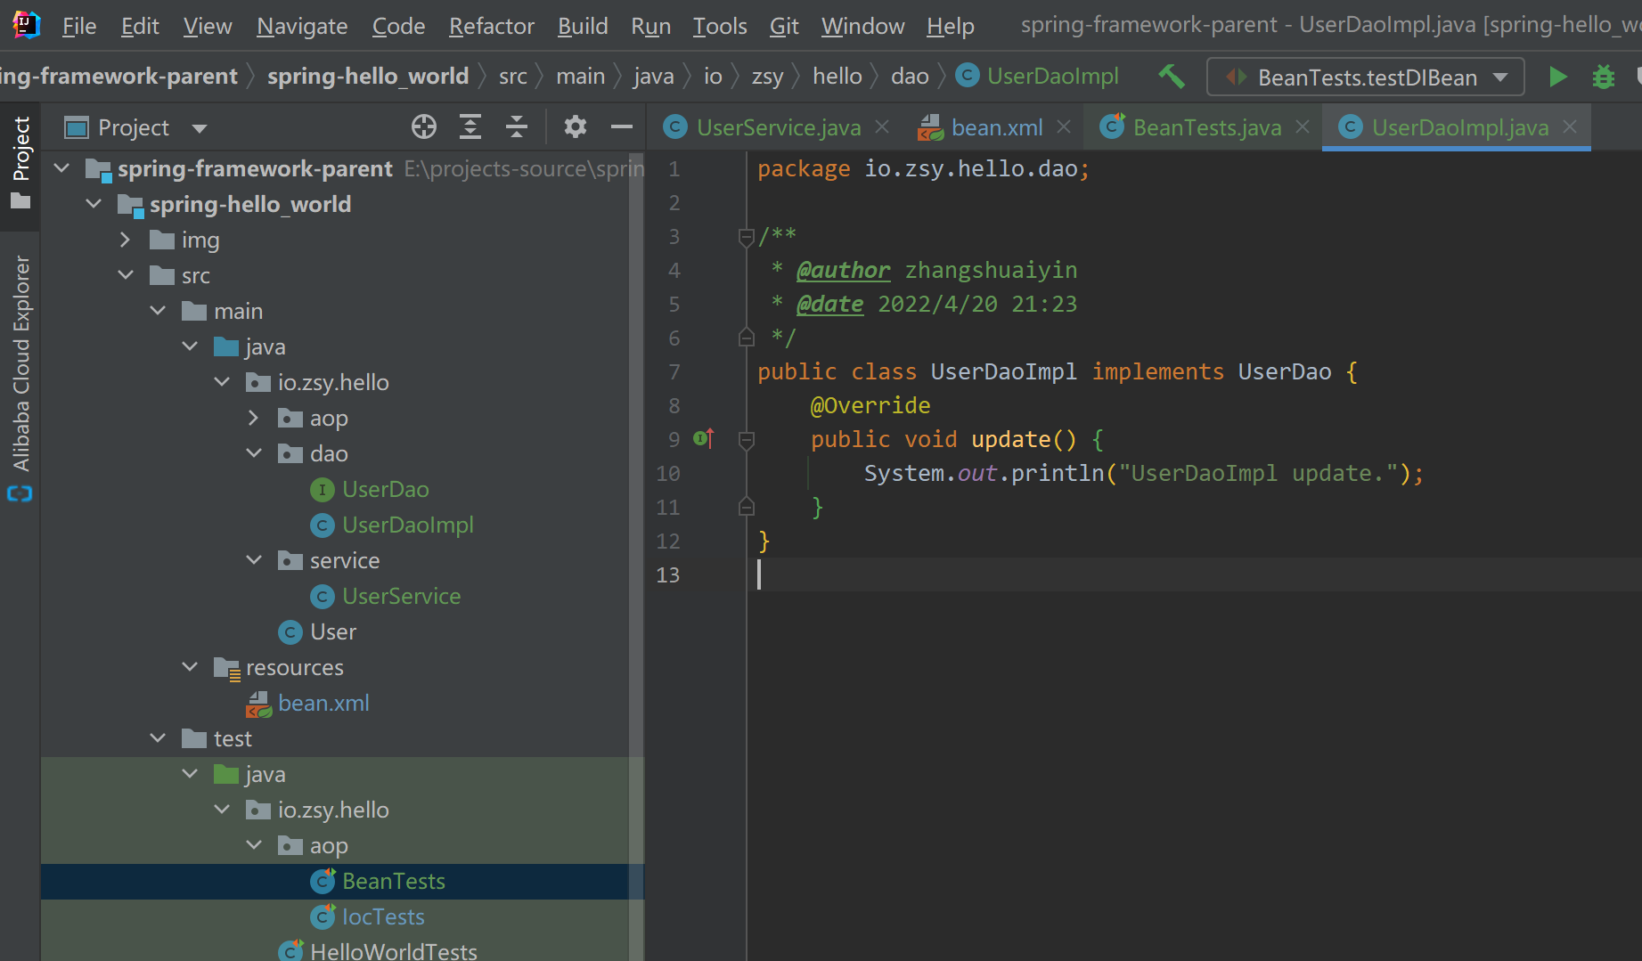The image size is (1642, 961).
Task: Open the Tools menu
Action: 720,26
